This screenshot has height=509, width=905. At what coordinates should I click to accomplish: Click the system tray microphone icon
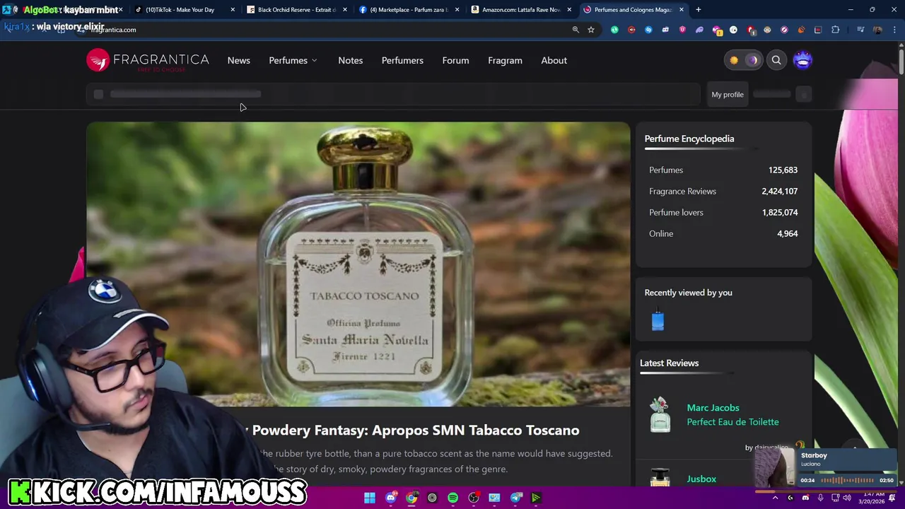point(820,498)
